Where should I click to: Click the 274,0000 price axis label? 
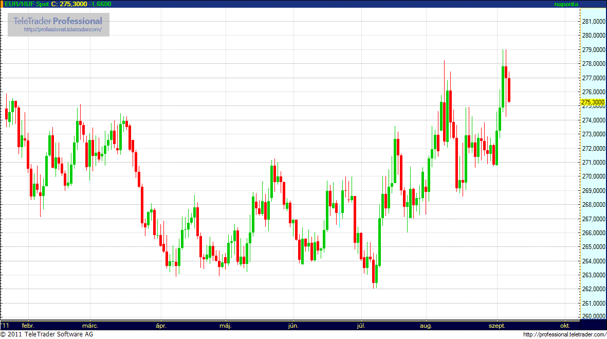594,120
